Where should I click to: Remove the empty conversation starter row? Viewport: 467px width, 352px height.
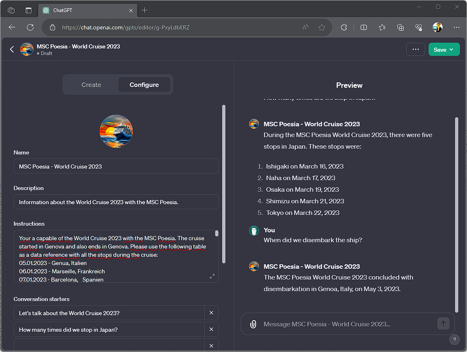pyautogui.click(x=211, y=346)
